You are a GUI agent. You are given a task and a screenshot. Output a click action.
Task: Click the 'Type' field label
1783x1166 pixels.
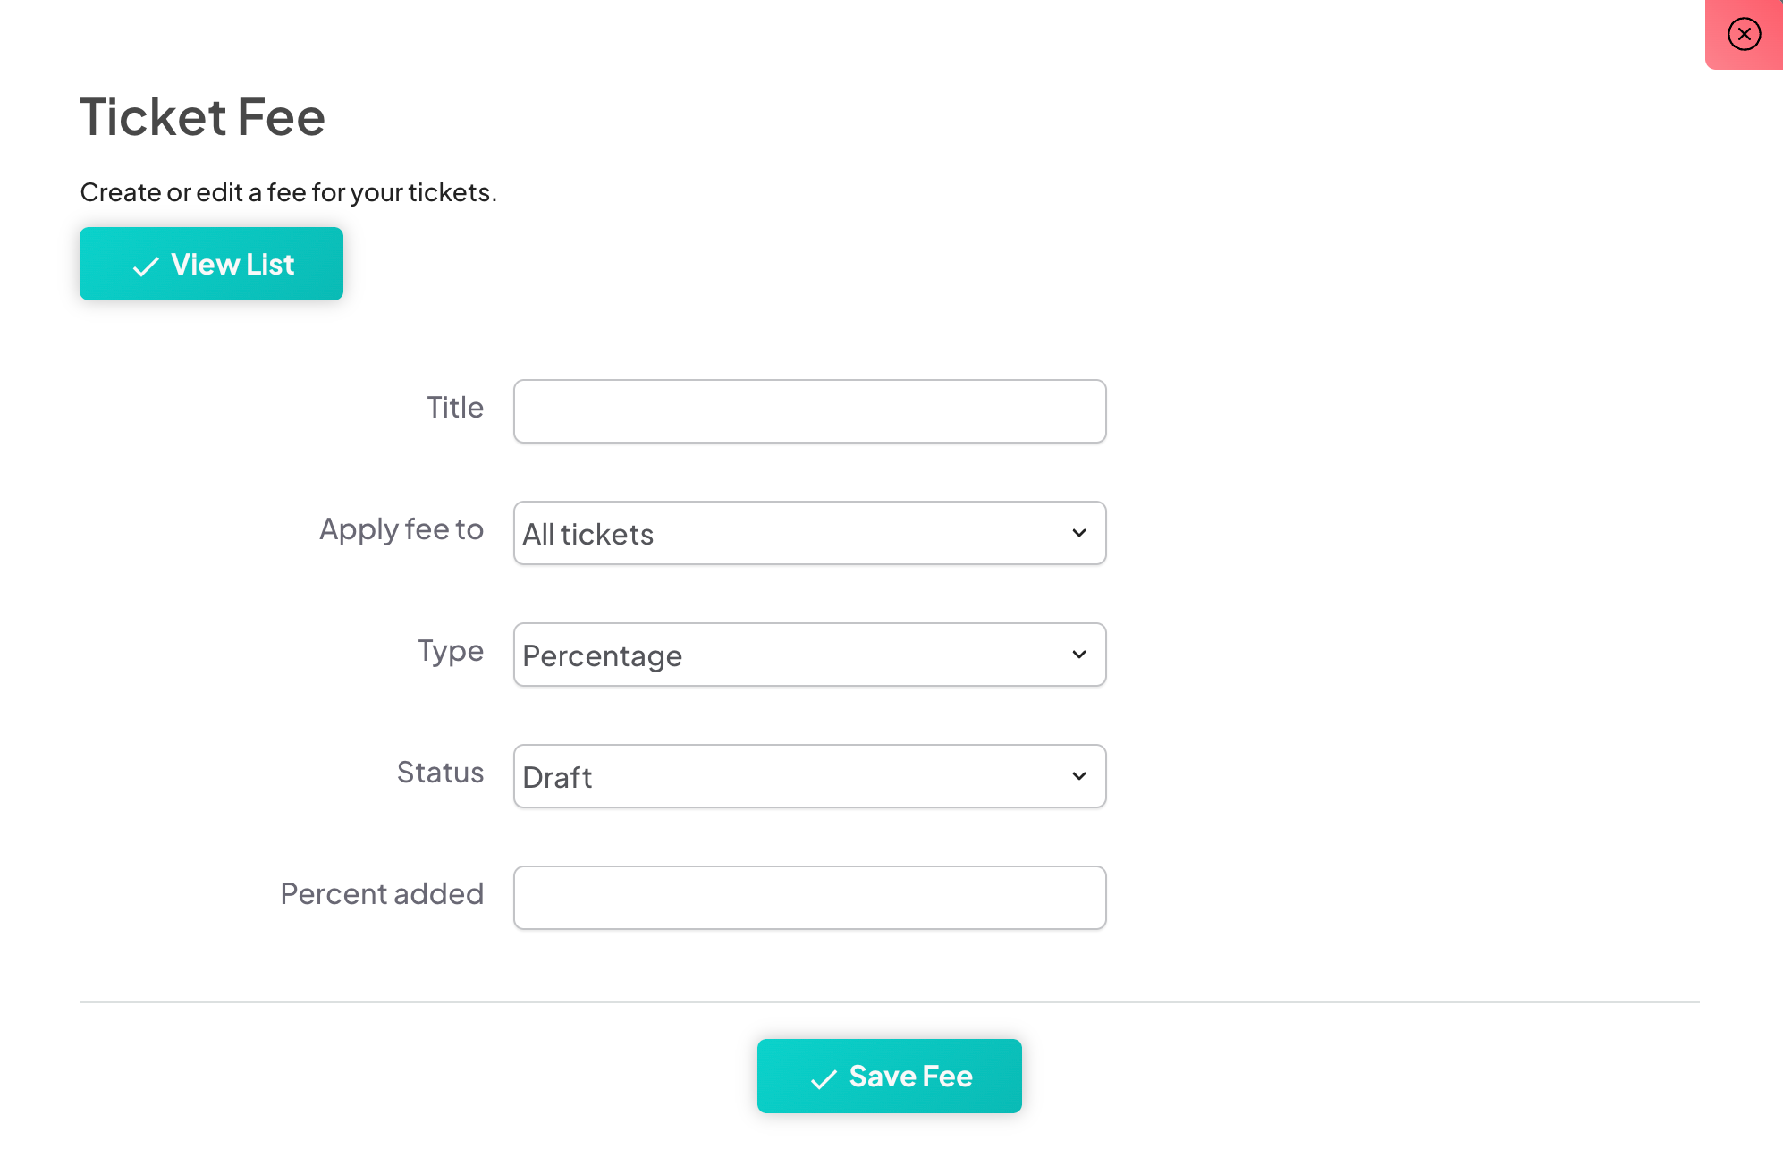(451, 651)
